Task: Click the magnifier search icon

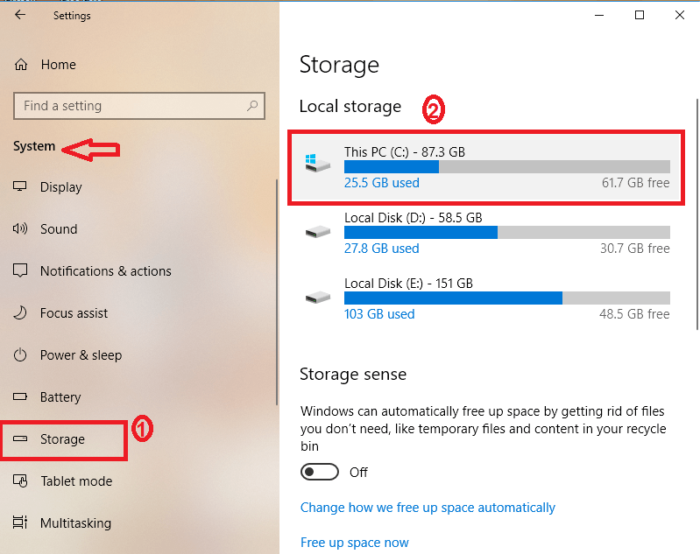Action: [x=252, y=106]
